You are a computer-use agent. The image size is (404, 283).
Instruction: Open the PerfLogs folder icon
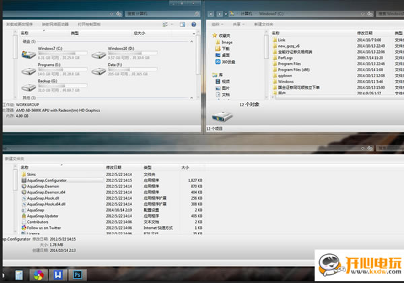pyautogui.click(x=275, y=58)
